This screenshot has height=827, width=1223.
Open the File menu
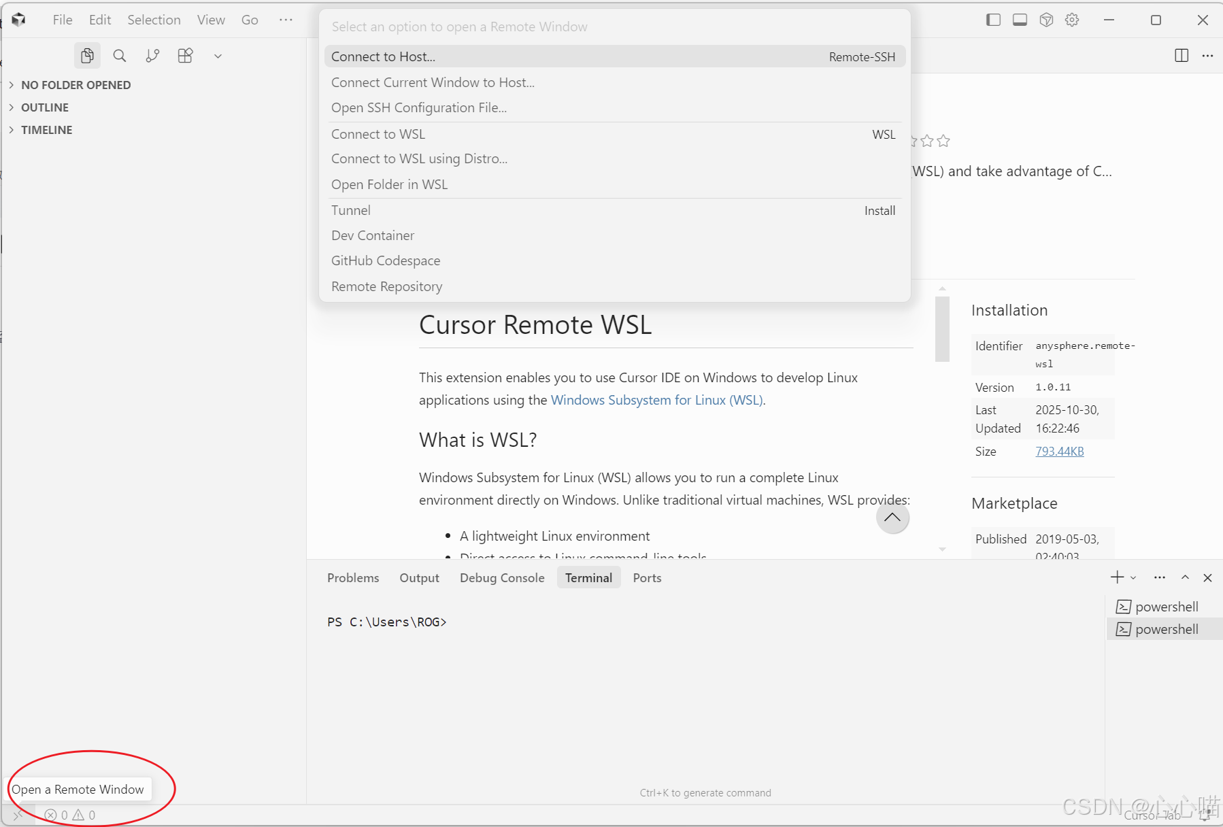click(63, 20)
